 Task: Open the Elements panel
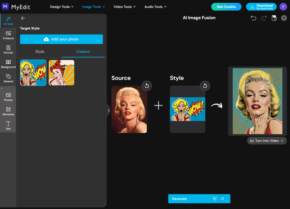click(8, 111)
